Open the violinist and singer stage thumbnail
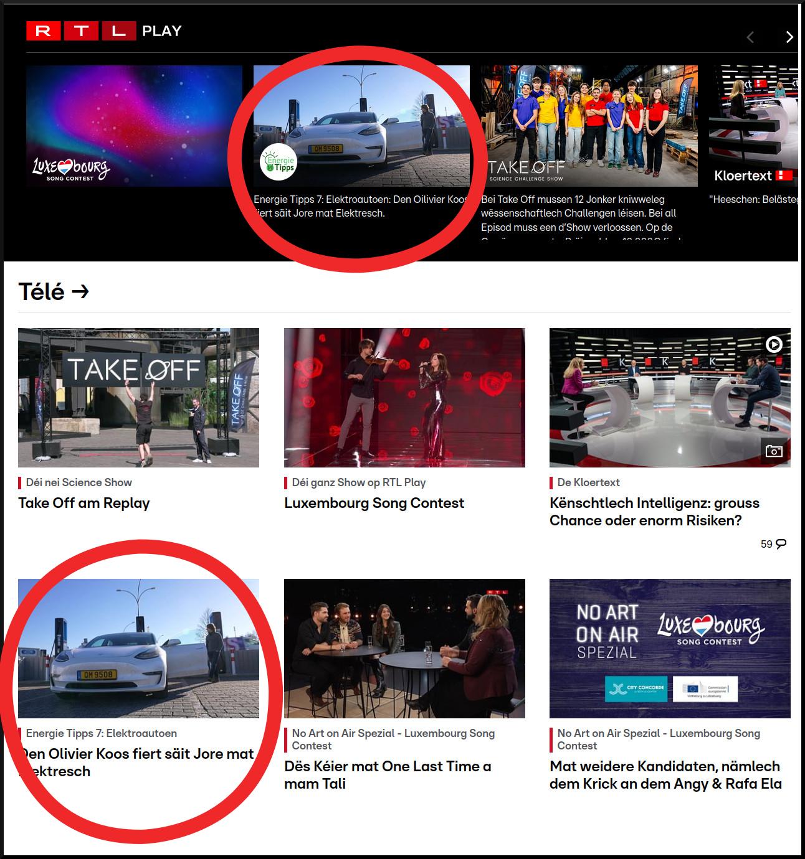The height and width of the screenshot is (859, 805). coord(404,398)
